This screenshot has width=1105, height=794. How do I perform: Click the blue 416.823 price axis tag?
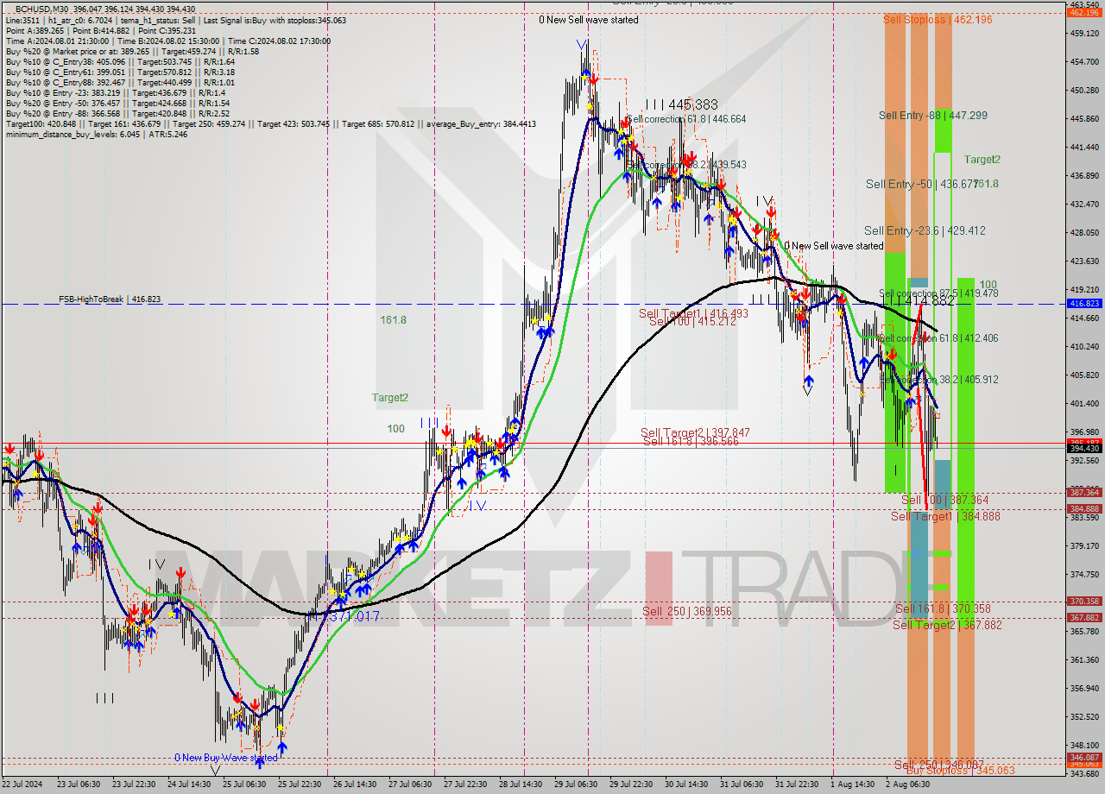[1085, 304]
